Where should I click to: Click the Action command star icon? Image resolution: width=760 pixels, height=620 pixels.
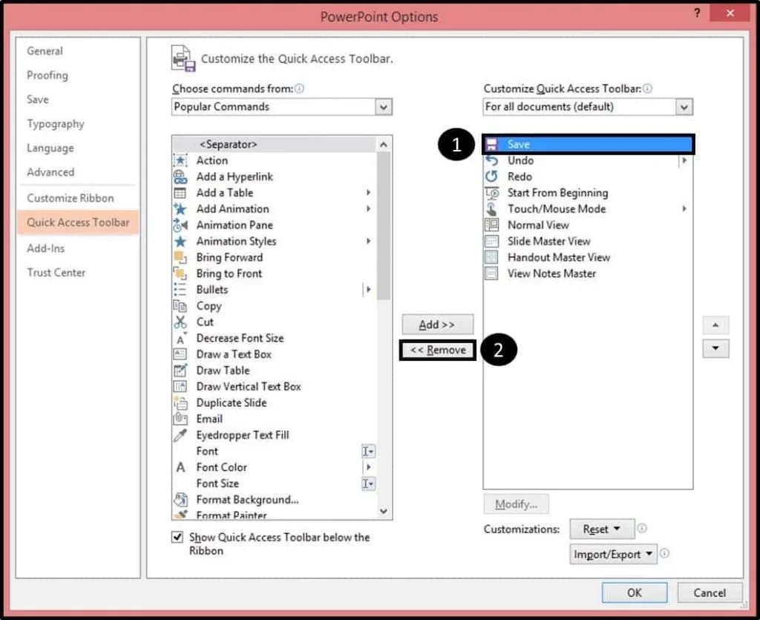click(180, 160)
